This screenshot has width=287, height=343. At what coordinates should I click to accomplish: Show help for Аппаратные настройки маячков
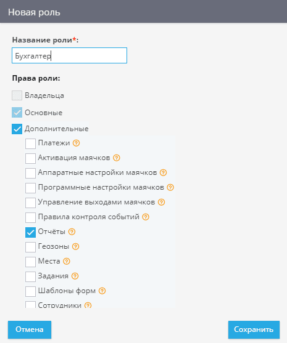(163, 172)
